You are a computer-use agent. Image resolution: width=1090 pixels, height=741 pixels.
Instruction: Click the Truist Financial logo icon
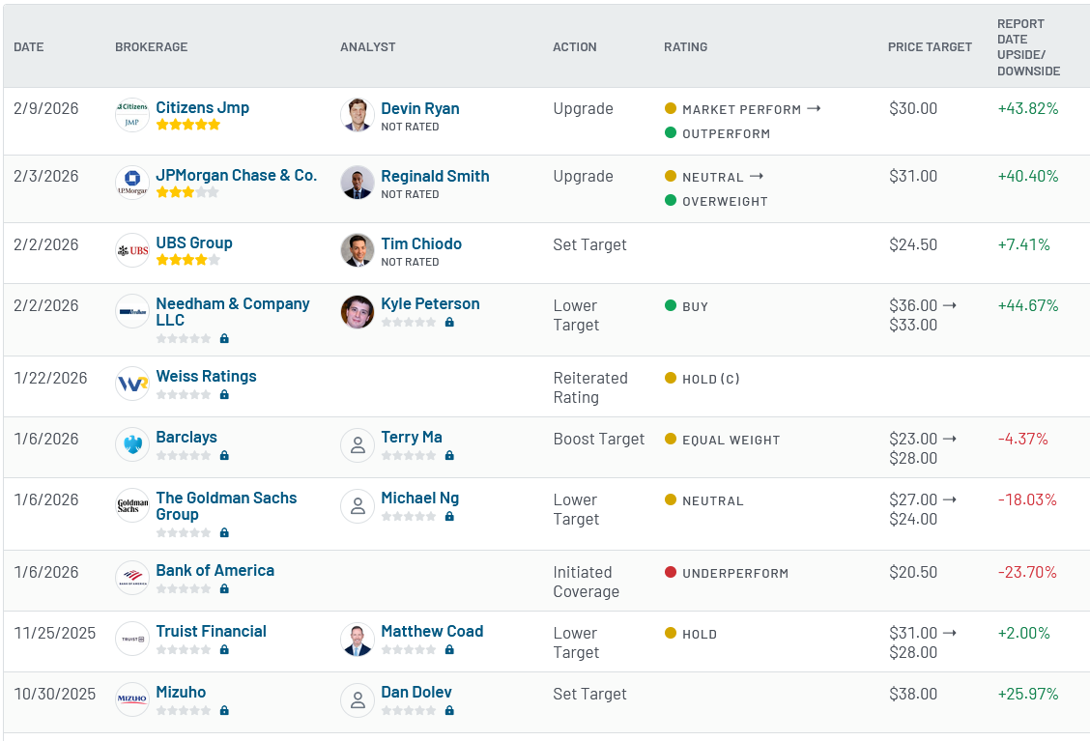pos(132,639)
